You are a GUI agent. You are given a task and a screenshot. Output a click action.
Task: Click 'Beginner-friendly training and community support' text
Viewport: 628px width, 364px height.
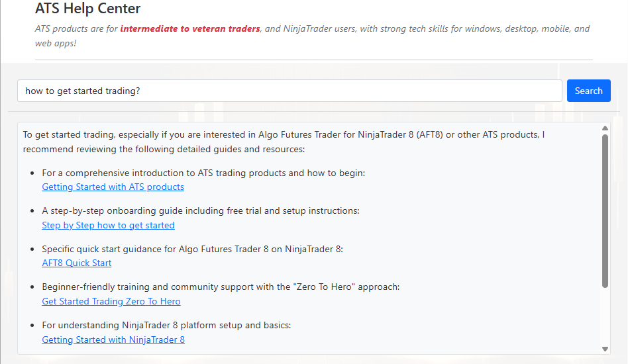pyautogui.click(x=221, y=287)
